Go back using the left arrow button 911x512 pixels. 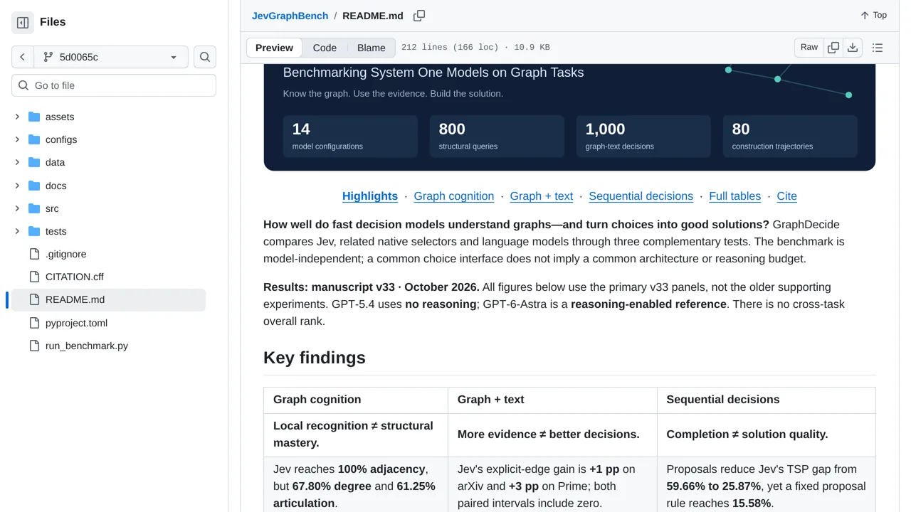tap(23, 57)
